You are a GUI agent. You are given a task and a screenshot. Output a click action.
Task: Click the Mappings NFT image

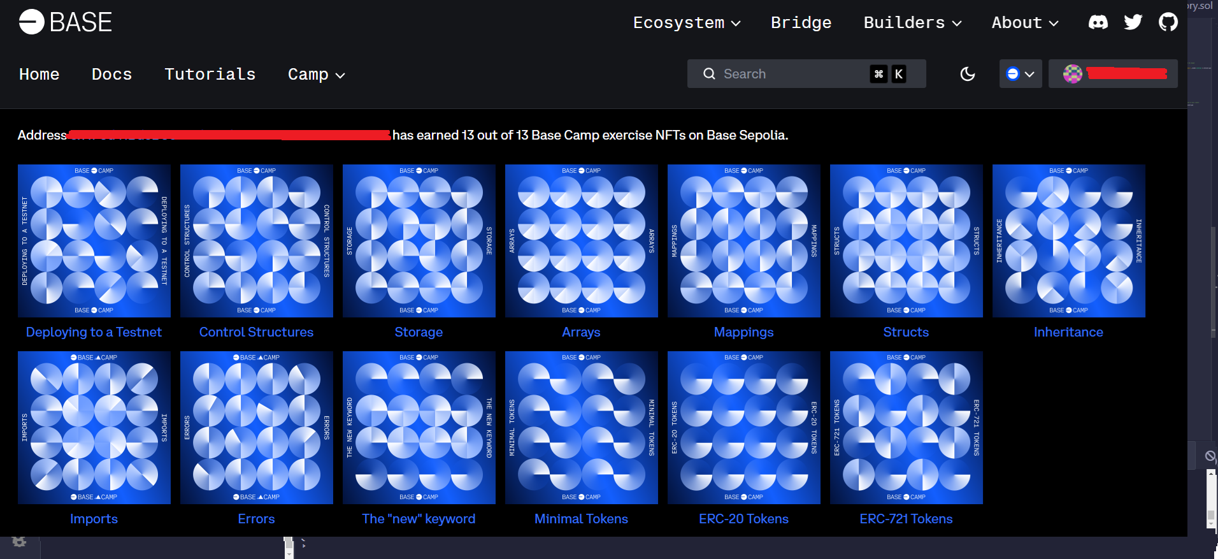coord(744,241)
